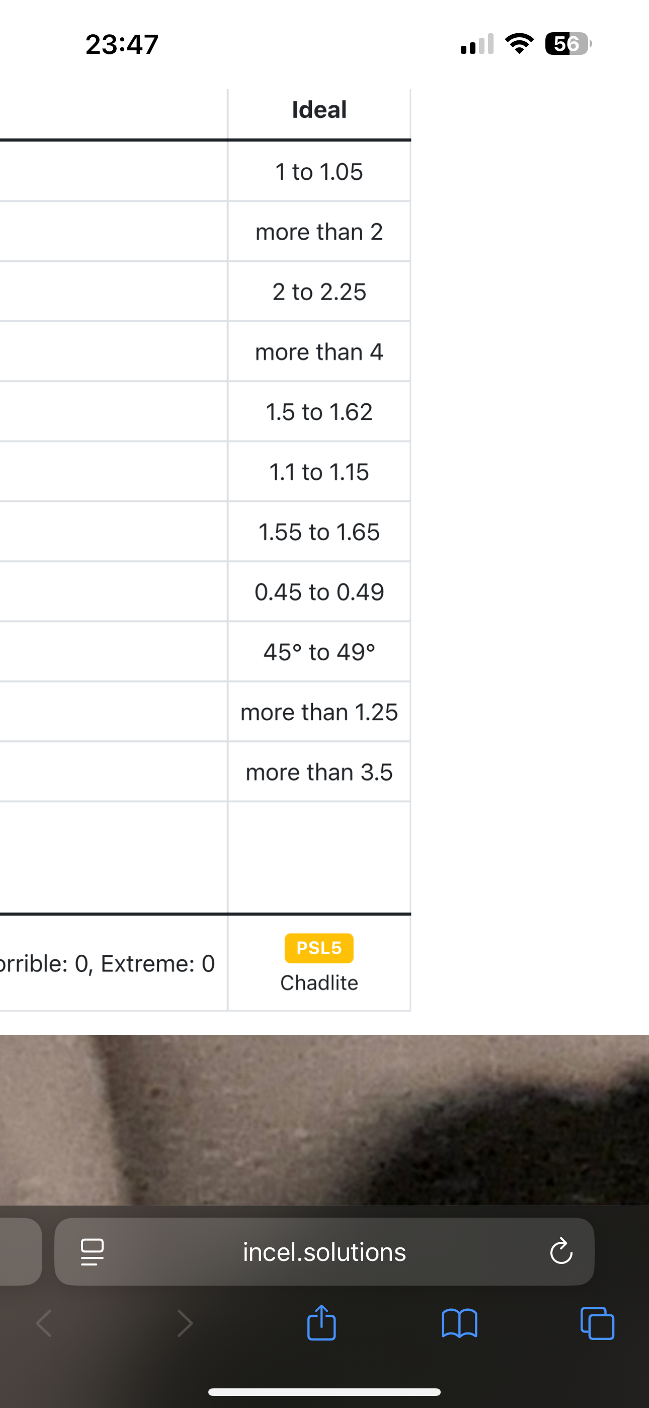Tap the incel.solutions address bar
The height and width of the screenshot is (1408, 649).
click(x=324, y=1252)
